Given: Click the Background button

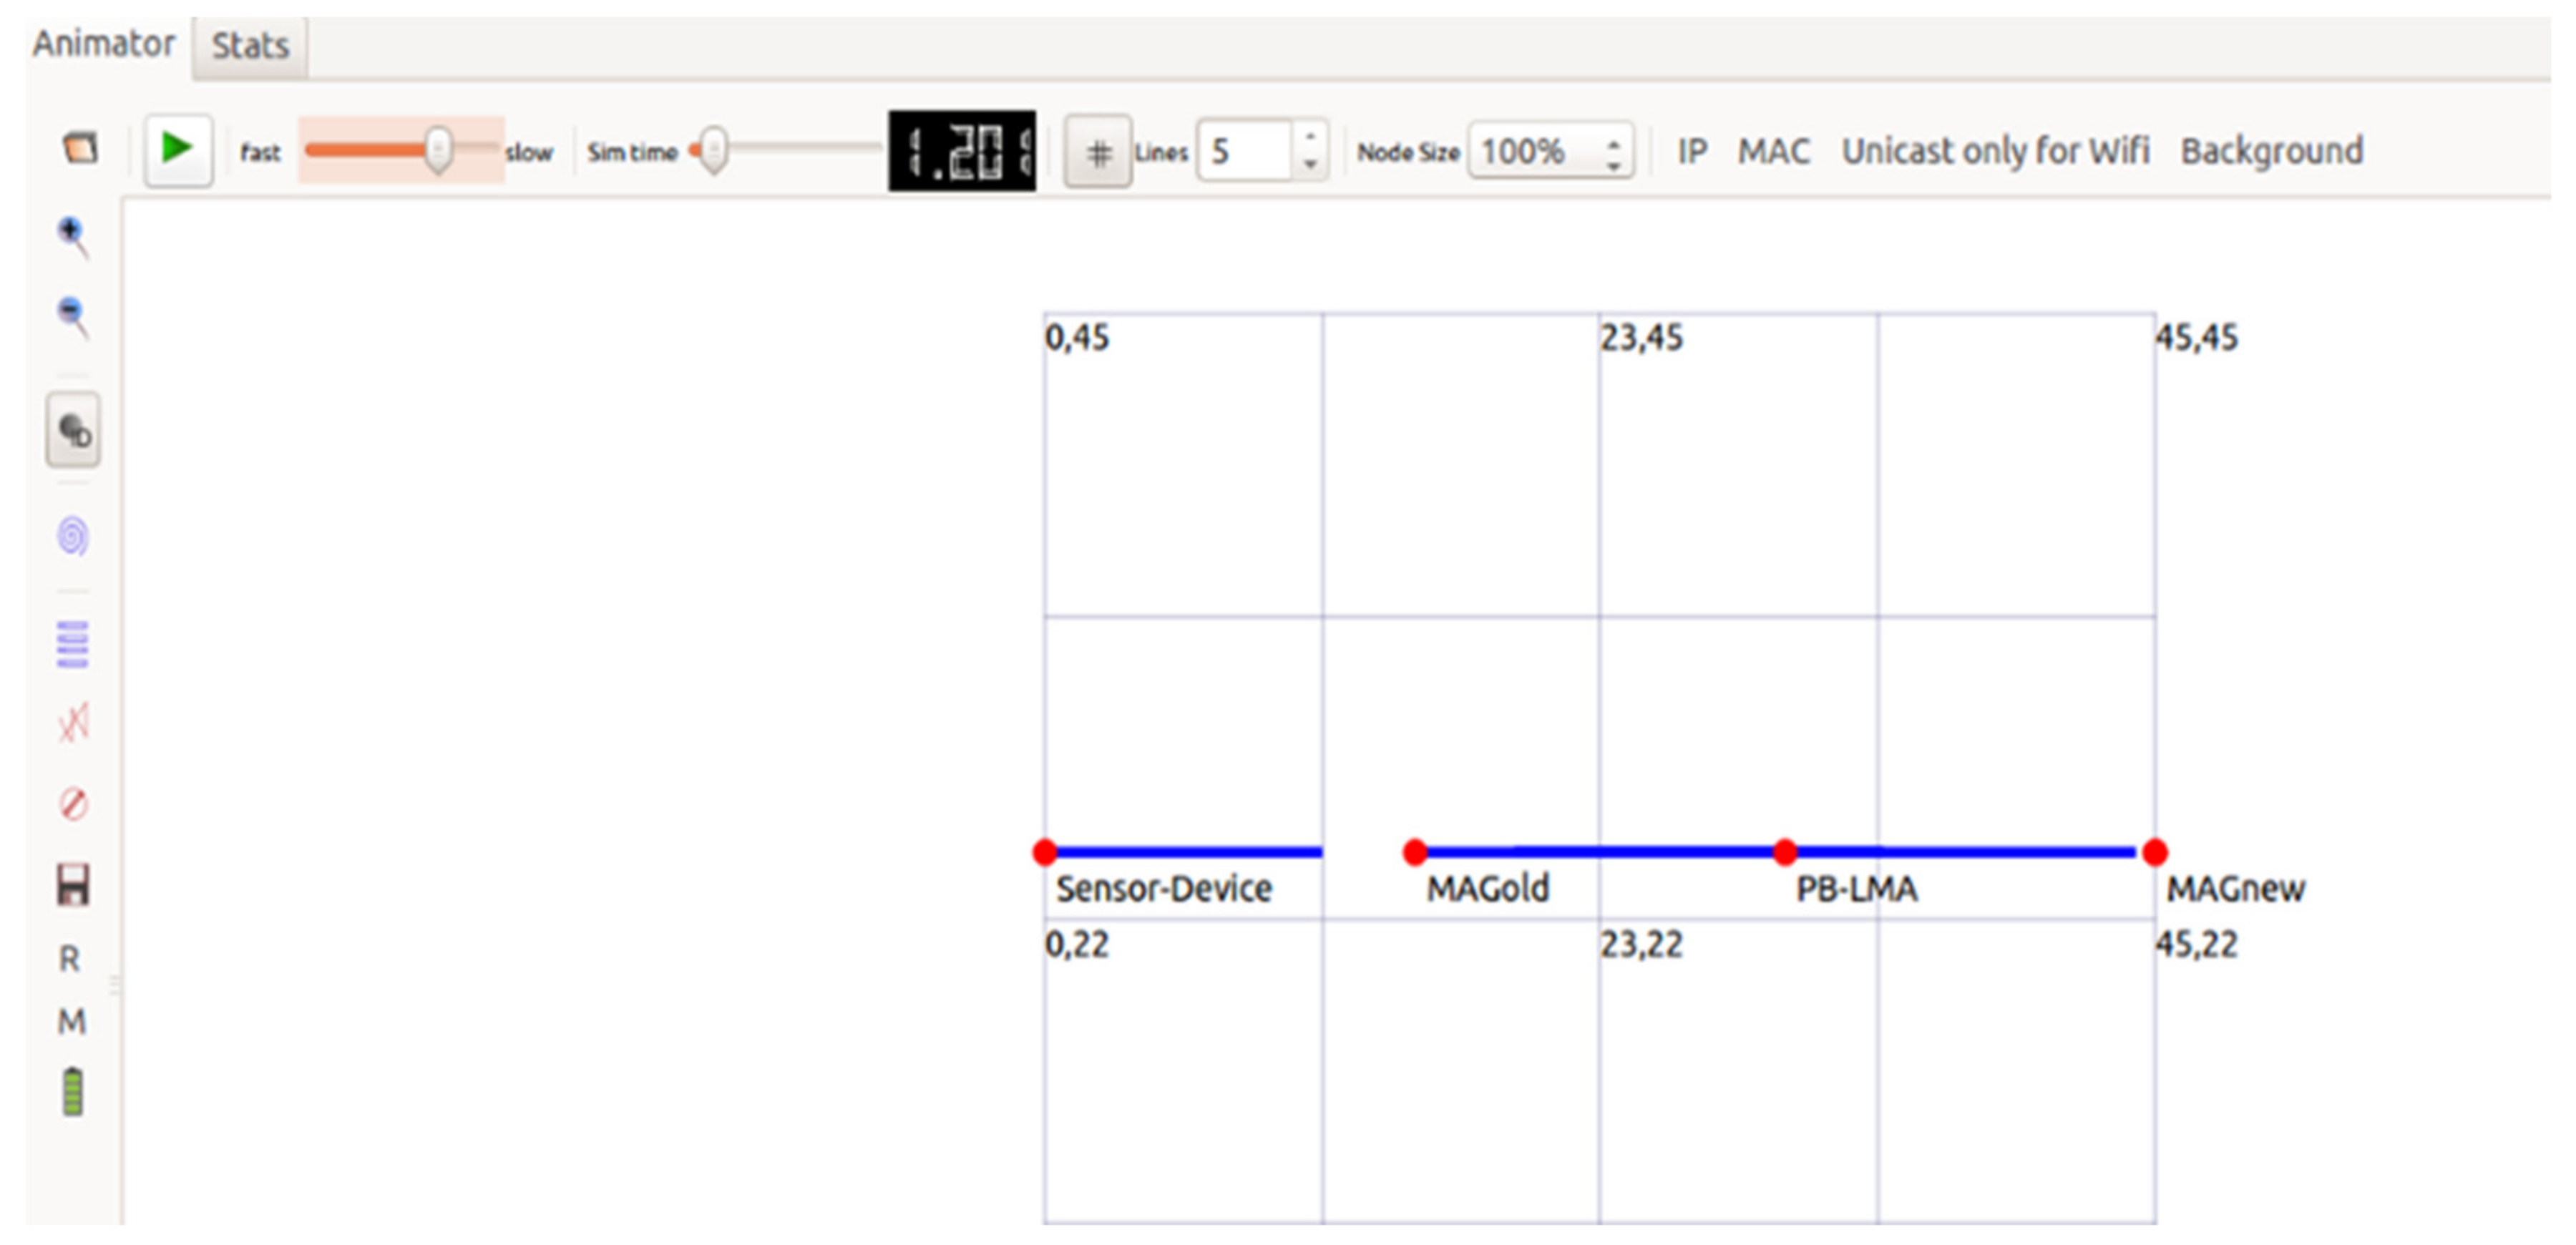Looking at the screenshot, I should tap(2271, 151).
